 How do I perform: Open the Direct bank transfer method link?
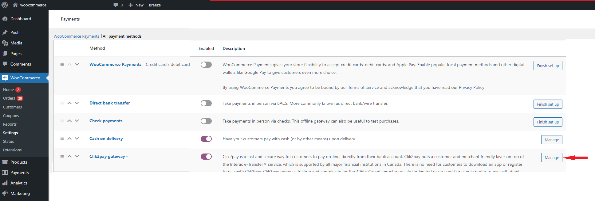click(x=110, y=103)
